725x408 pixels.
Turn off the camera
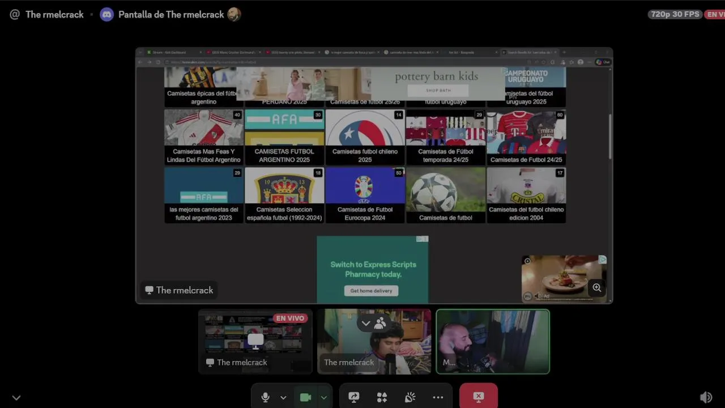click(305, 397)
